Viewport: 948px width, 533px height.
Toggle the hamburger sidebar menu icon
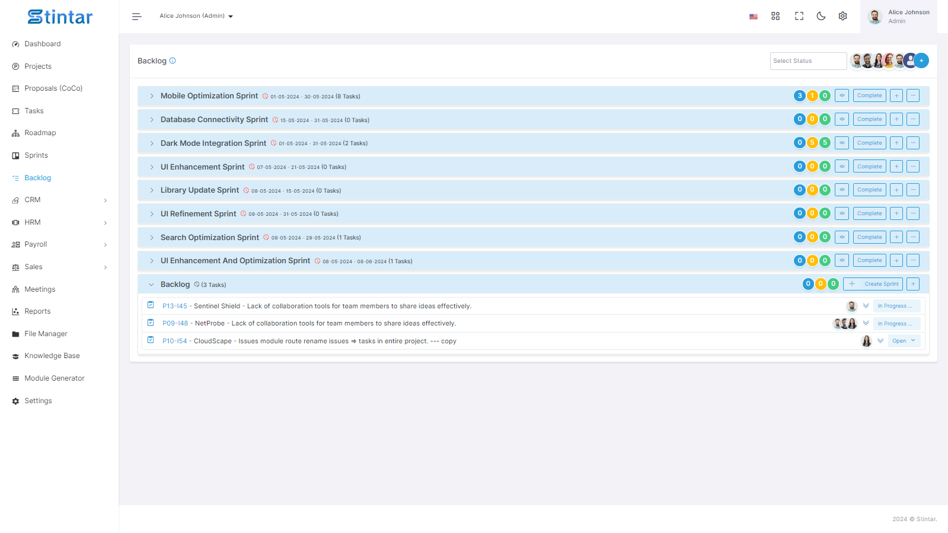[136, 17]
